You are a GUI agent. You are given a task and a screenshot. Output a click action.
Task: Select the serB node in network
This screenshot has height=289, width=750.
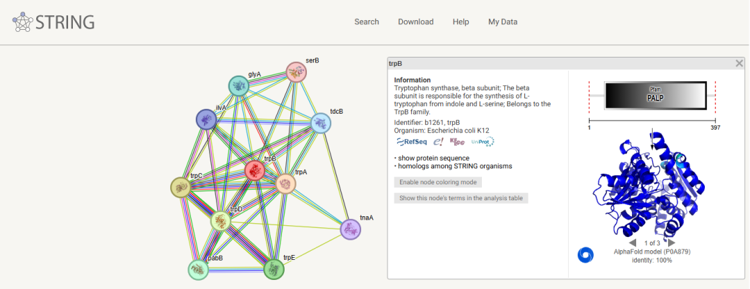297,72
